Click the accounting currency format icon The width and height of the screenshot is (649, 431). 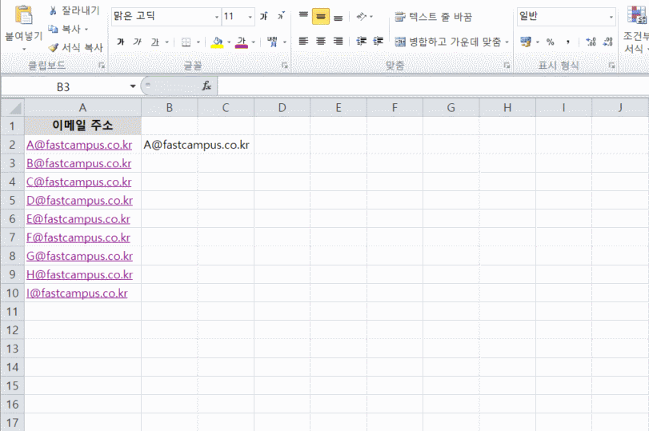point(526,42)
